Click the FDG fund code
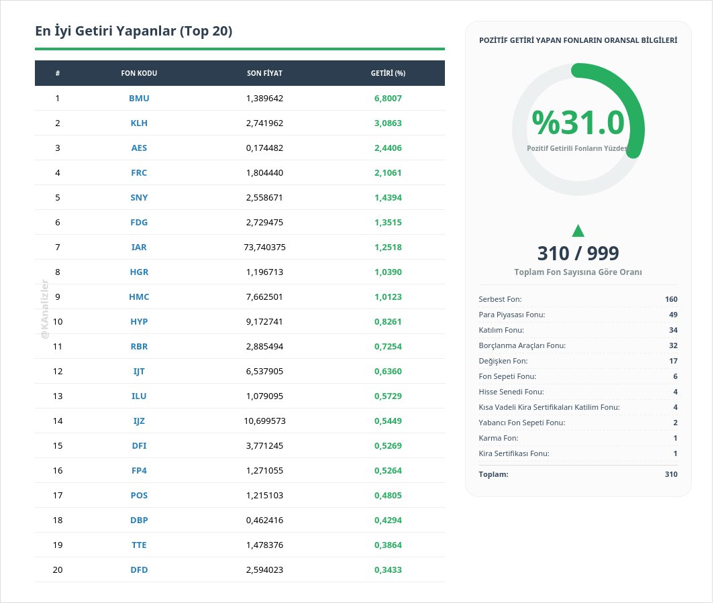This screenshot has width=714, height=603. pos(139,222)
